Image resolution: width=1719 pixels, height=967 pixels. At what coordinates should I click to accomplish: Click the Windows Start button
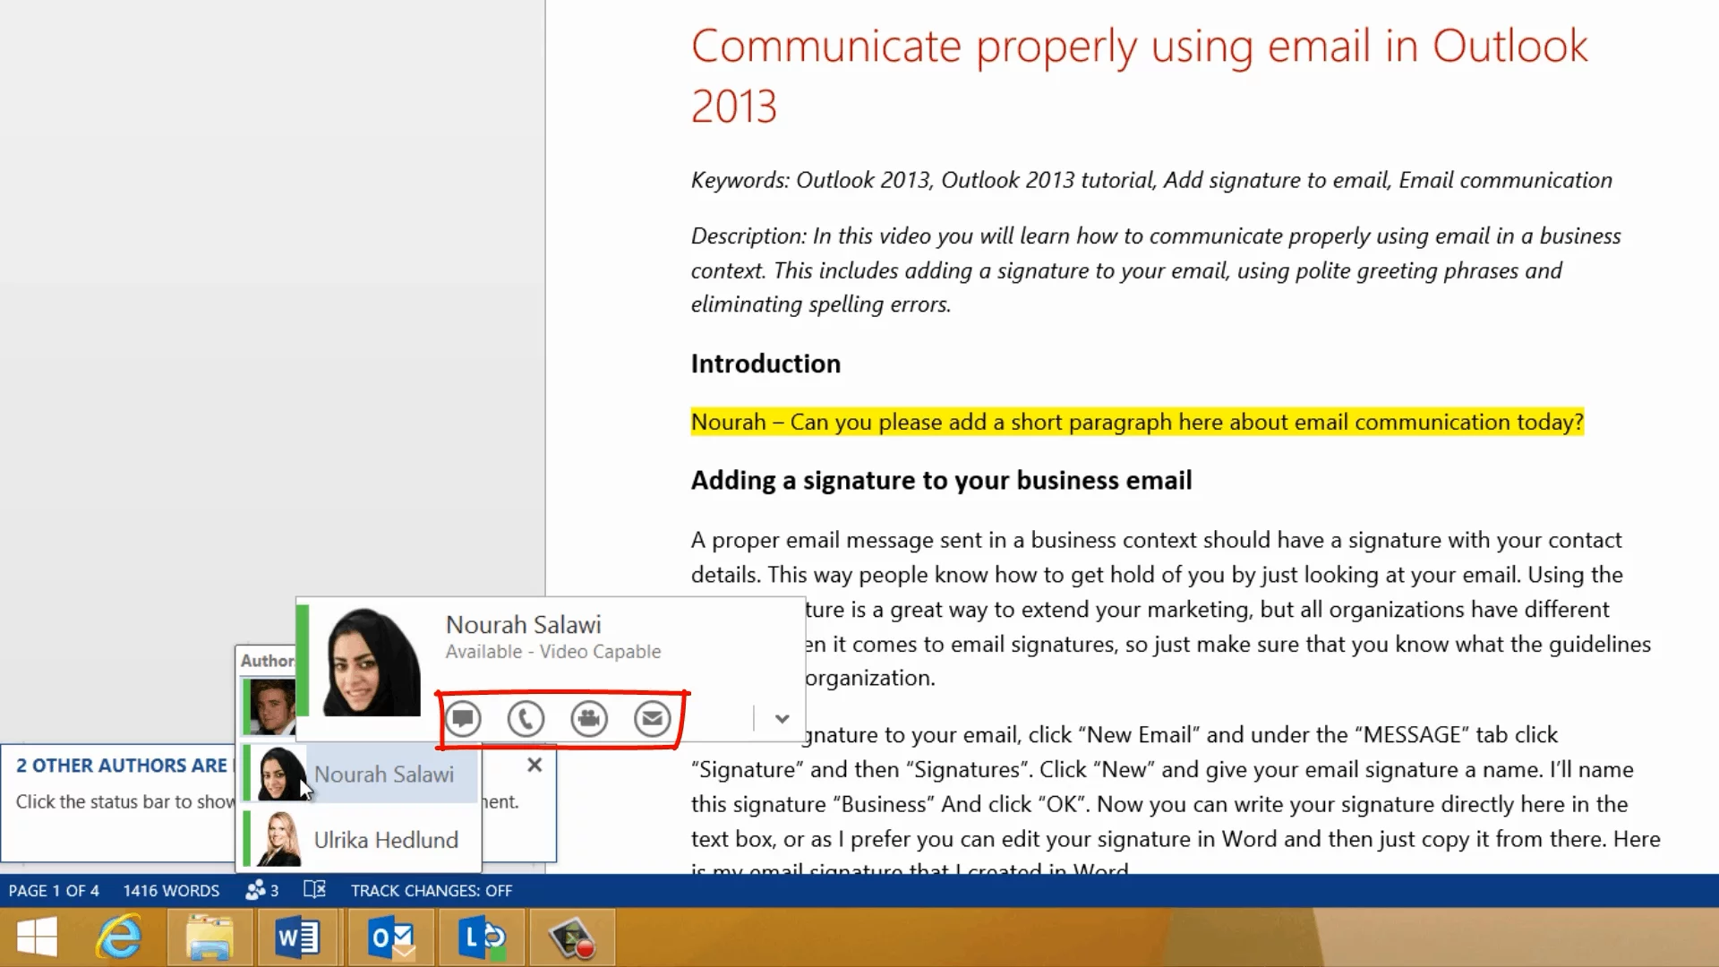pyautogui.click(x=37, y=937)
